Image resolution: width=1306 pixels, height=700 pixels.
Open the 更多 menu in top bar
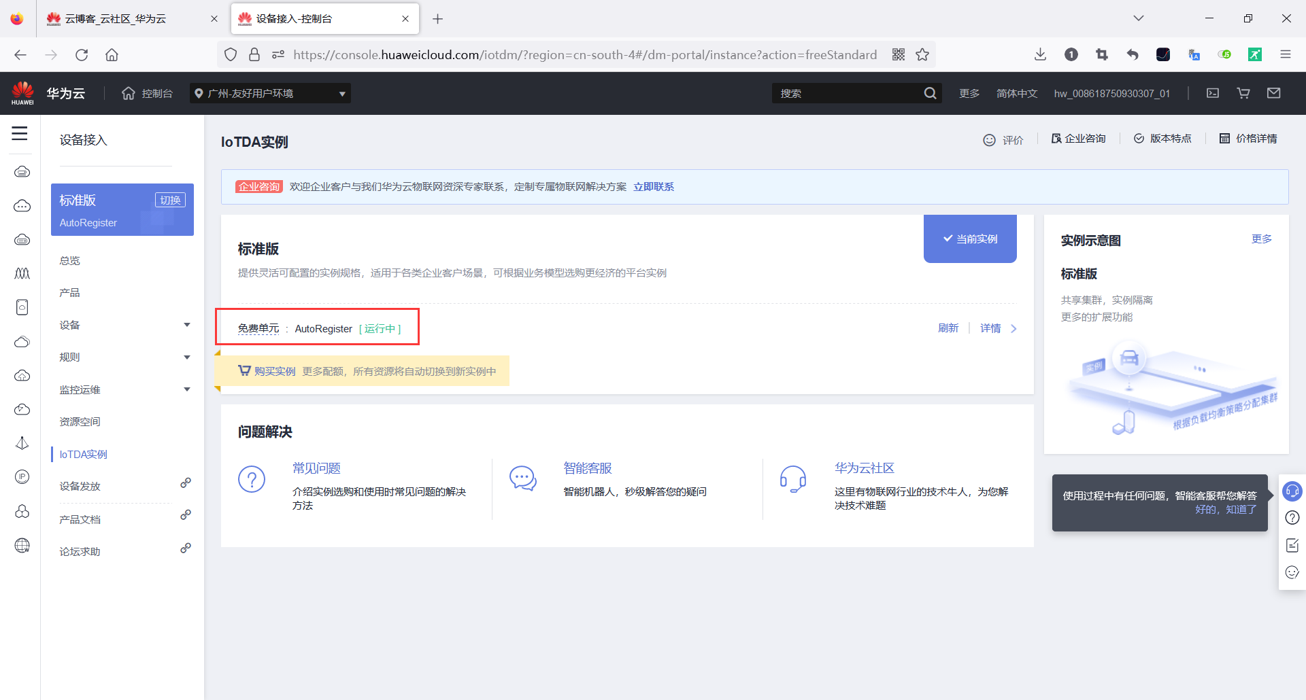969,93
